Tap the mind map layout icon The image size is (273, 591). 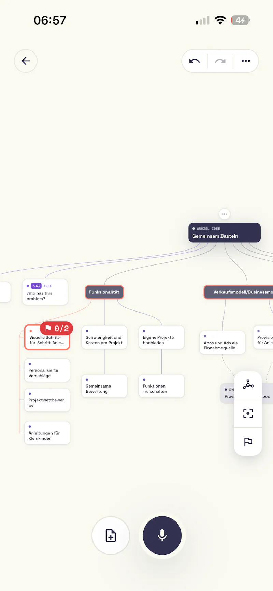(248, 384)
